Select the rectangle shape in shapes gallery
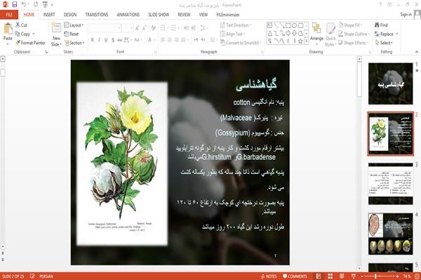 coord(288,26)
